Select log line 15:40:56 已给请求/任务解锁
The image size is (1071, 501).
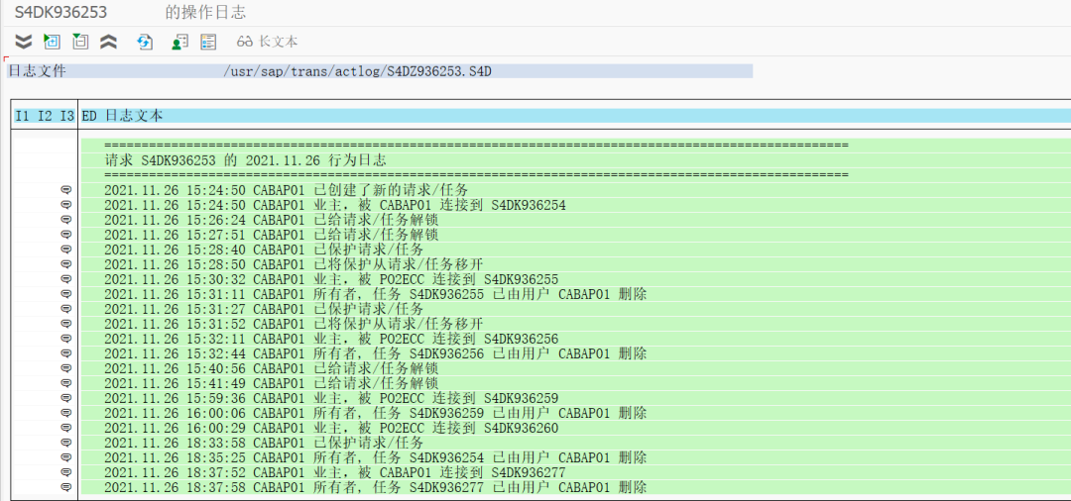coord(271,368)
